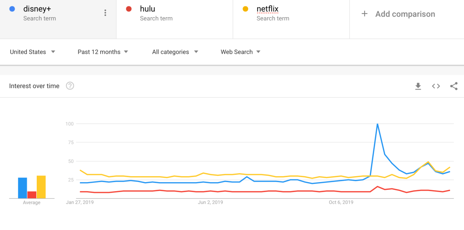Screen dimensions: 464x230
Task: Share the Interest over time chart
Action: 454,86
